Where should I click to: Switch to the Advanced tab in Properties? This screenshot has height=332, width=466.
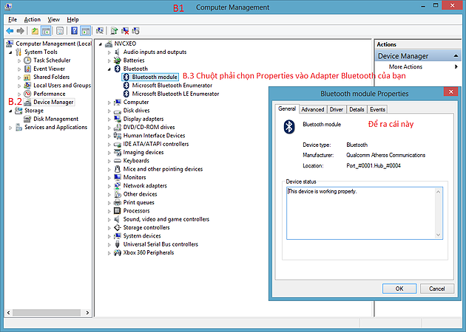312,109
